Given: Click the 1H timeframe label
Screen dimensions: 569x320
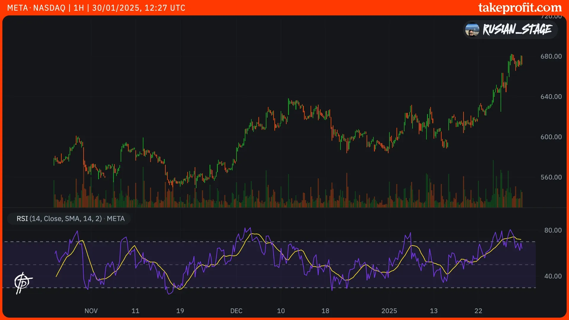Looking at the screenshot, I should (x=79, y=8).
